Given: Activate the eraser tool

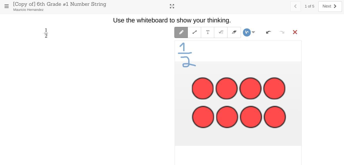Looking at the screenshot, I should tap(234, 32).
